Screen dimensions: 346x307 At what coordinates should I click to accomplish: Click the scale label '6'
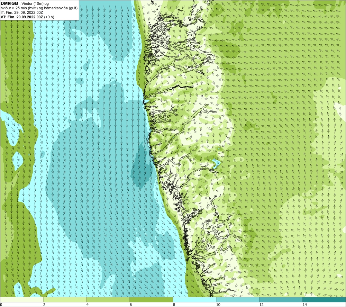point(131,305)
